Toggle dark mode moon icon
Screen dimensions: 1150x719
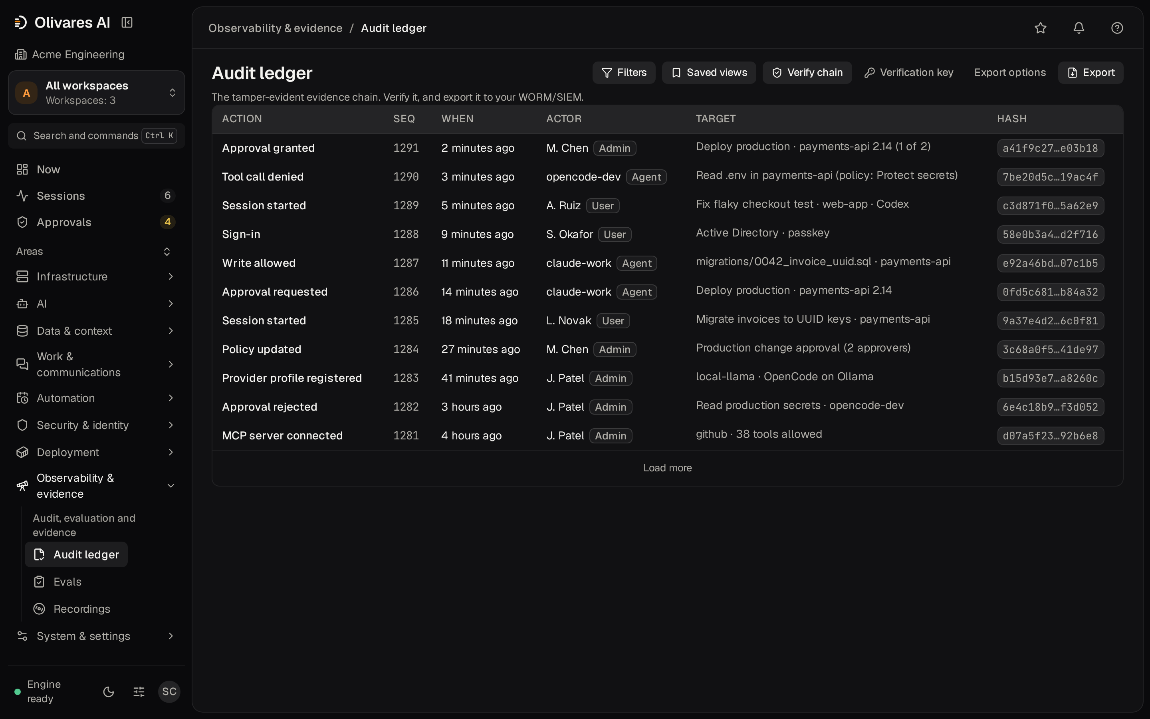[x=109, y=691]
